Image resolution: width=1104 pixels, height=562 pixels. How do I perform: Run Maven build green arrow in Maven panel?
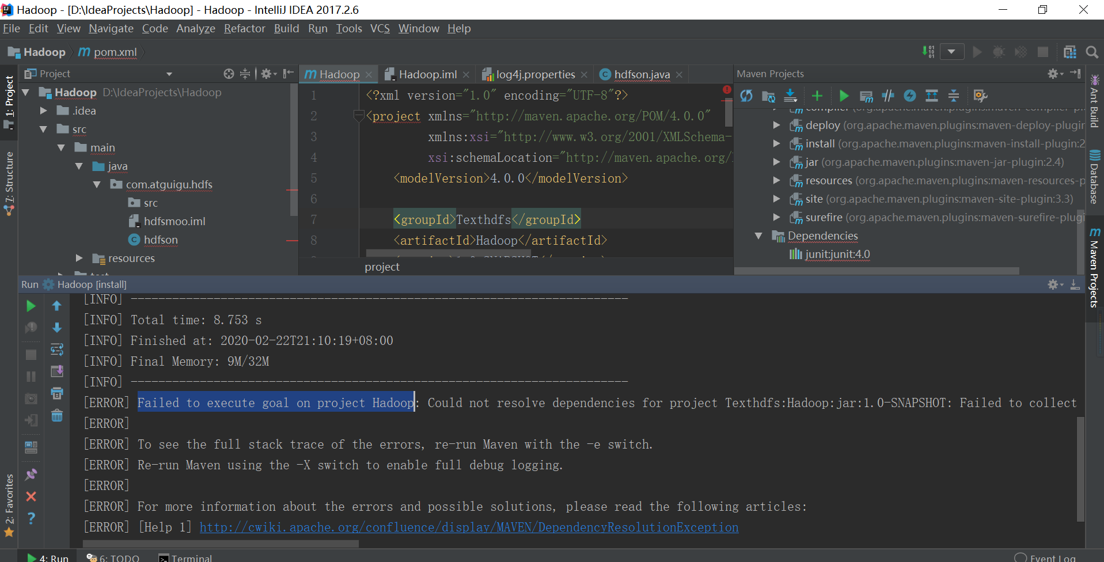(x=844, y=96)
